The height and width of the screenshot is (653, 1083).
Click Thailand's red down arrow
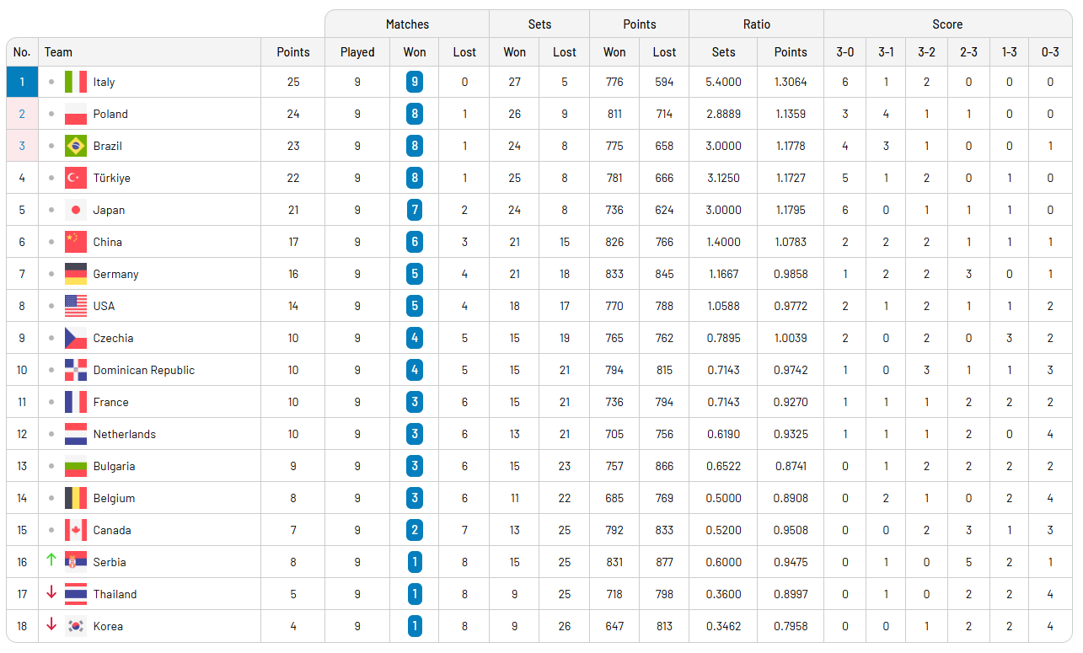pos(51,592)
